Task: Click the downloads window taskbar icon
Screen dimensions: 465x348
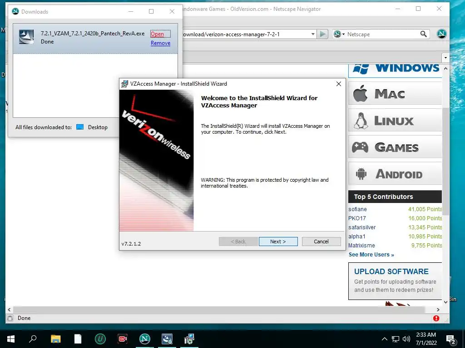Action: (x=167, y=339)
